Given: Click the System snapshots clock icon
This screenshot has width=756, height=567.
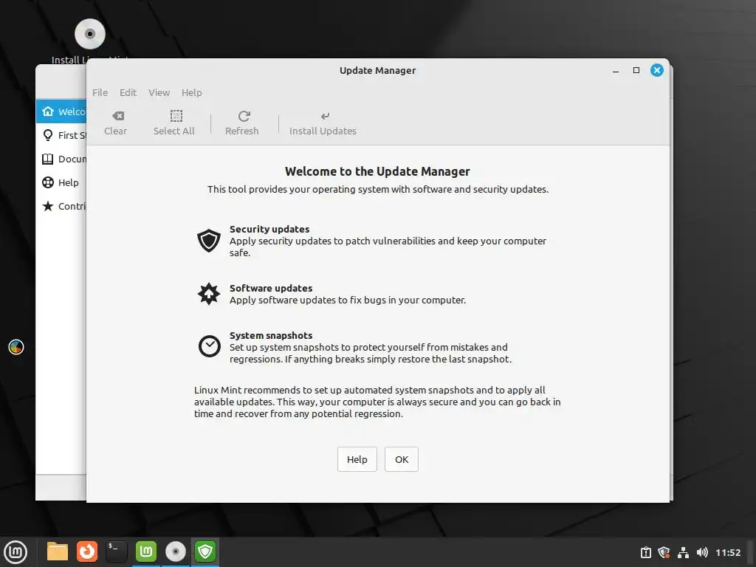Looking at the screenshot, I should click(209, 346).
